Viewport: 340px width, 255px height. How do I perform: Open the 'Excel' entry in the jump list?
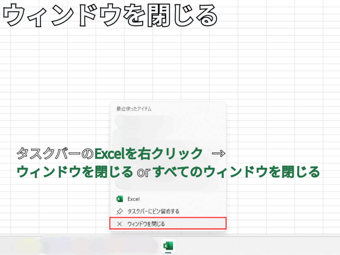[168, 199]
